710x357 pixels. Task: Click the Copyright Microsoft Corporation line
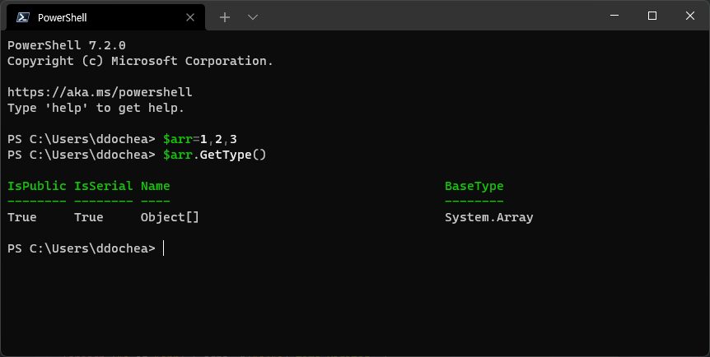click(140, 61)
